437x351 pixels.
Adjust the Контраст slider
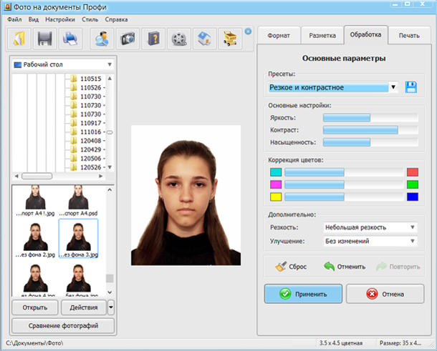pos(370,130)
